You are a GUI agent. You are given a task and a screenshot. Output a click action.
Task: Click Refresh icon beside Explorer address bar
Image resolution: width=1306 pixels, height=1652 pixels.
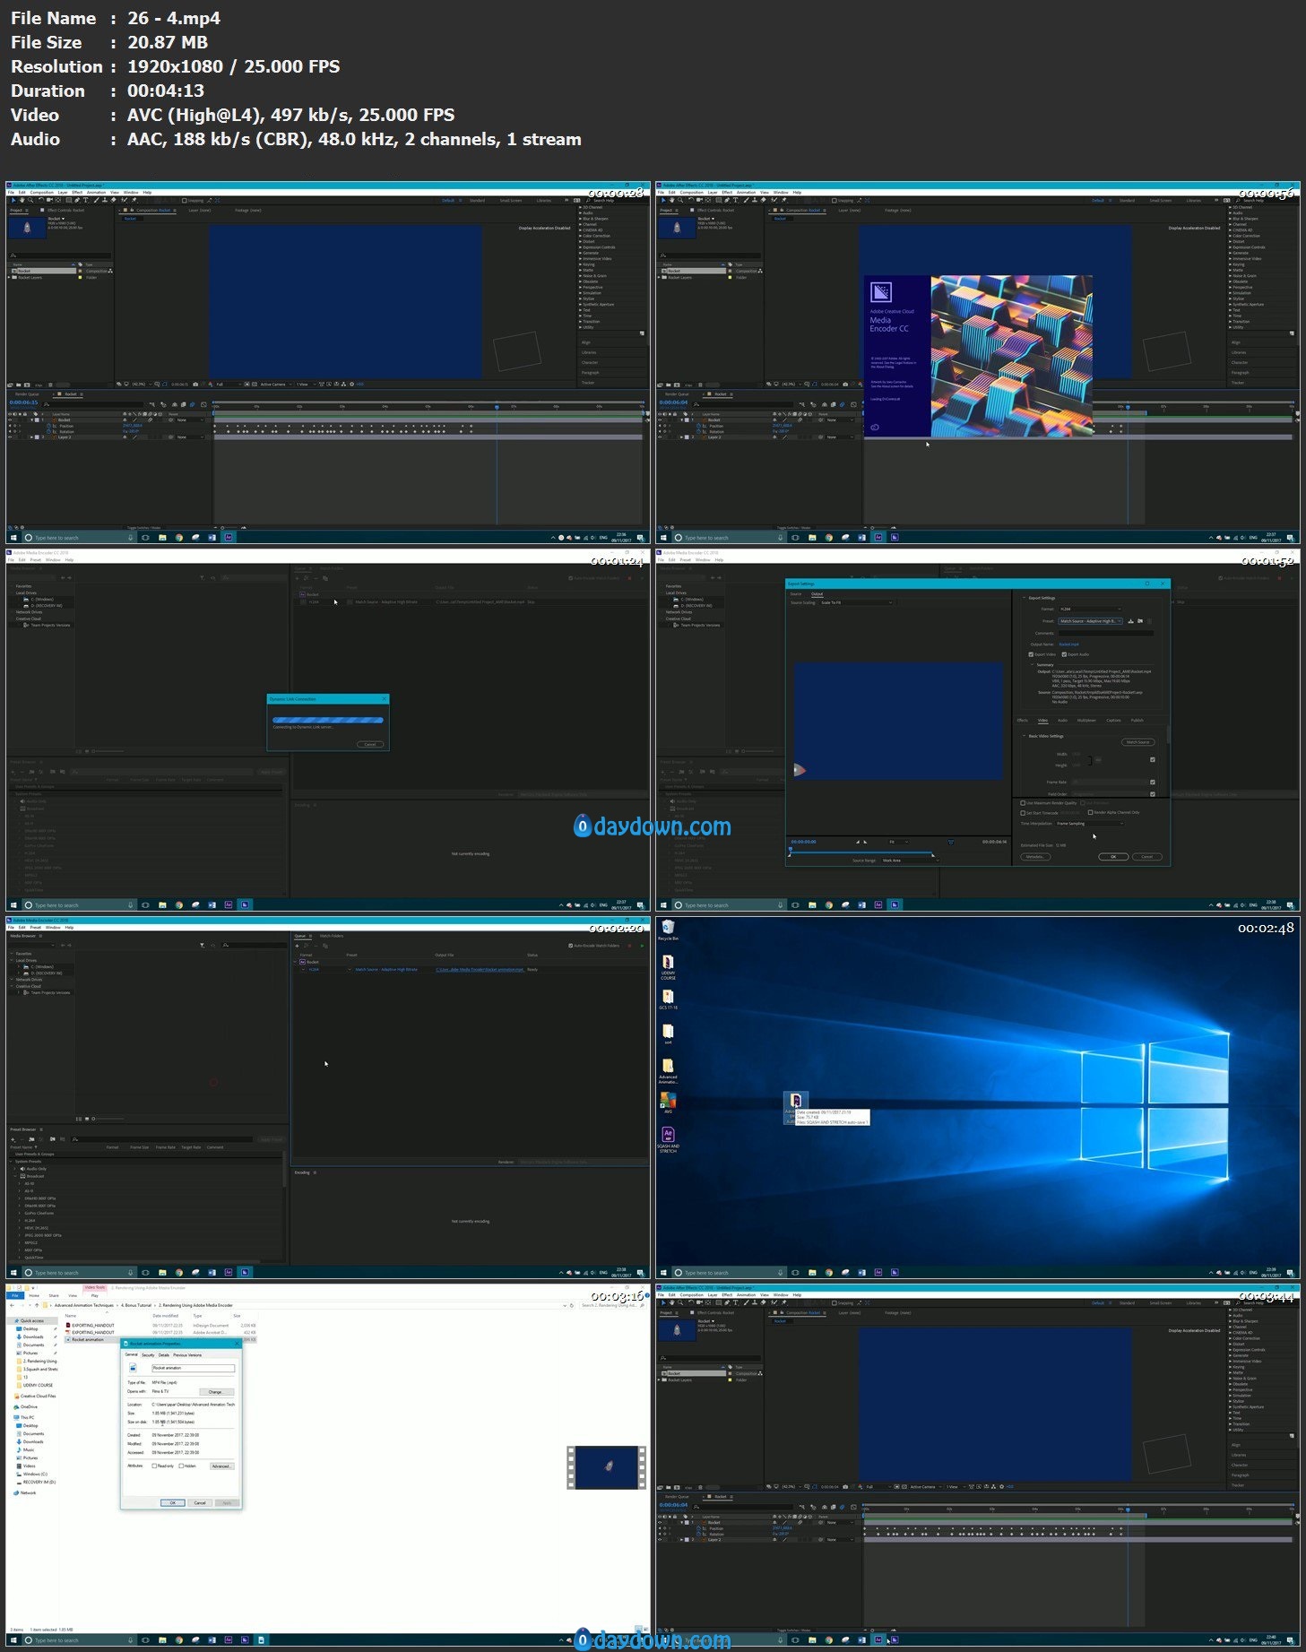pyautogui.click(x=572, y=1305)
